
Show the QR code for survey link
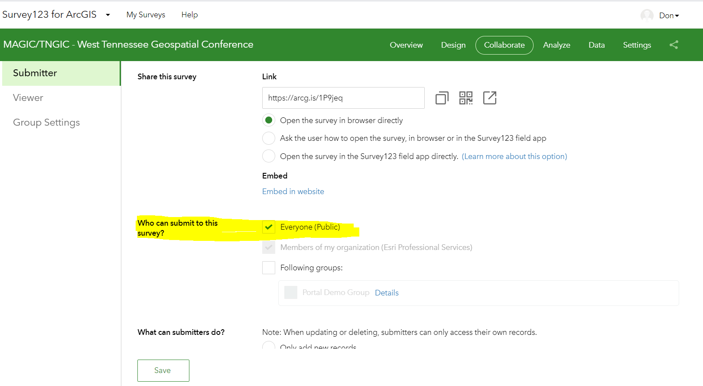click(x=466, y=98)
